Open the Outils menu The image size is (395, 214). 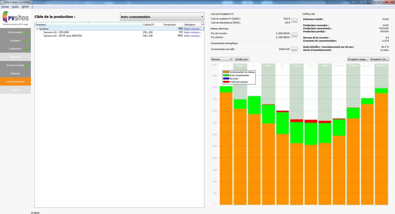(15, 7)
